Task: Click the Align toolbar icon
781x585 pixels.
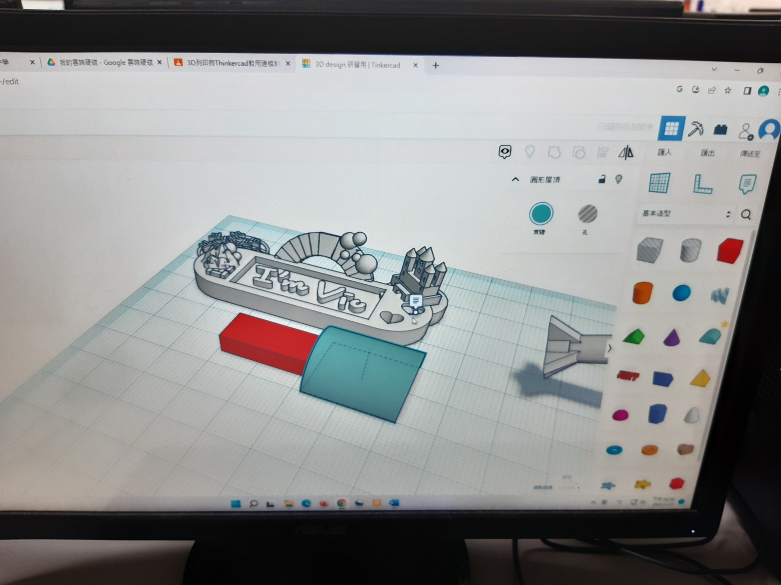Action: coord(603,153)
